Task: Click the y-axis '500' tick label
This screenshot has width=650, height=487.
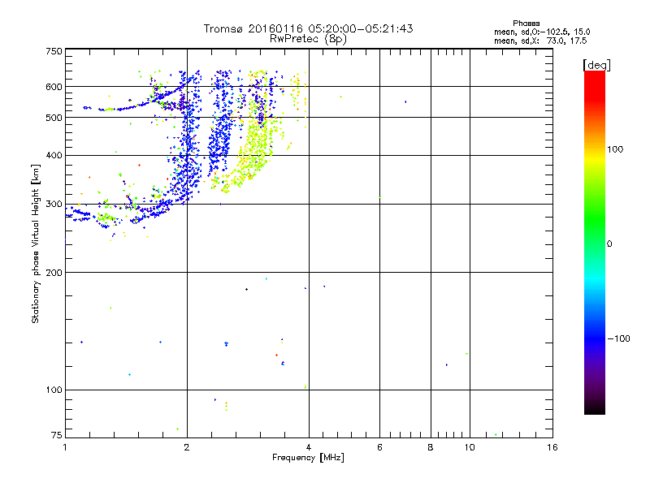Action: click(x=54, y=118)
